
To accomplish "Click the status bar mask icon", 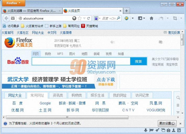I will tap(151, 130).
